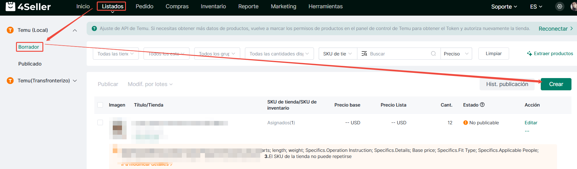Screen dimensions: 577x169
Task: Tick the first product row checkbox
Action: click(x=100, y=122)
